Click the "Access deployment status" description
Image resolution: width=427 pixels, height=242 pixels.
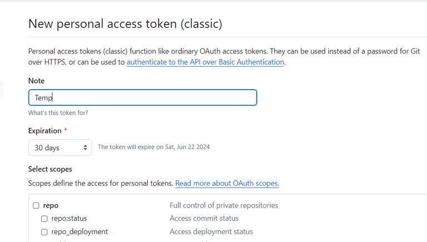(211, 232)
